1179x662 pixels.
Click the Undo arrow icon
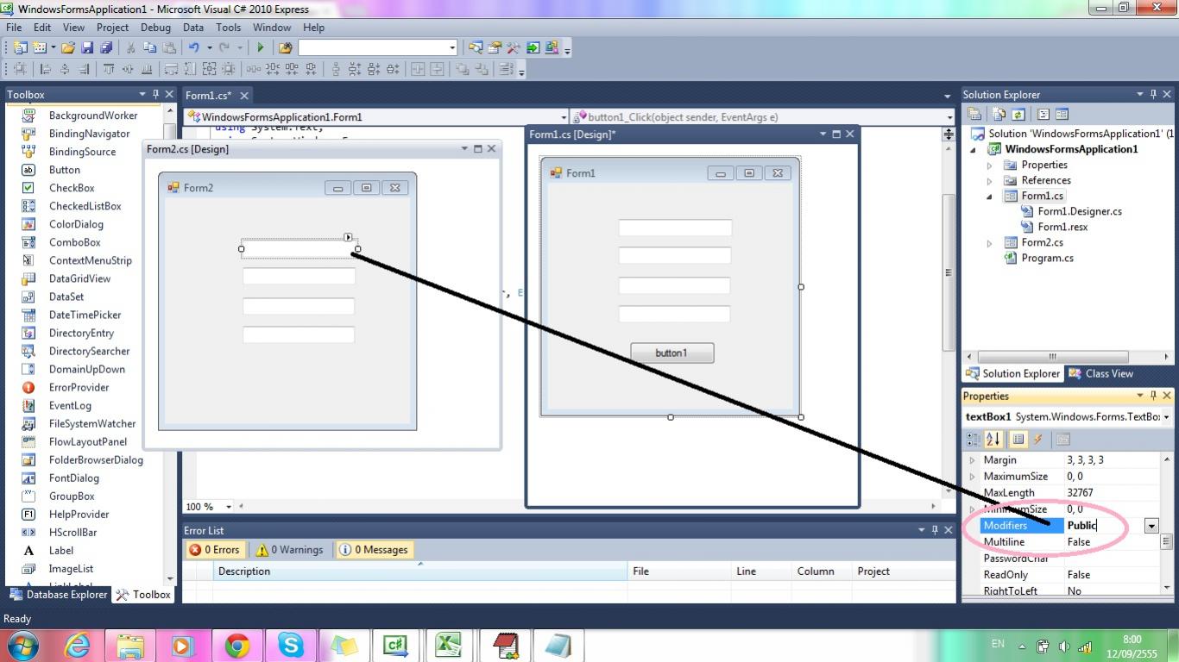pyautogui.click(x=194, y=48)
